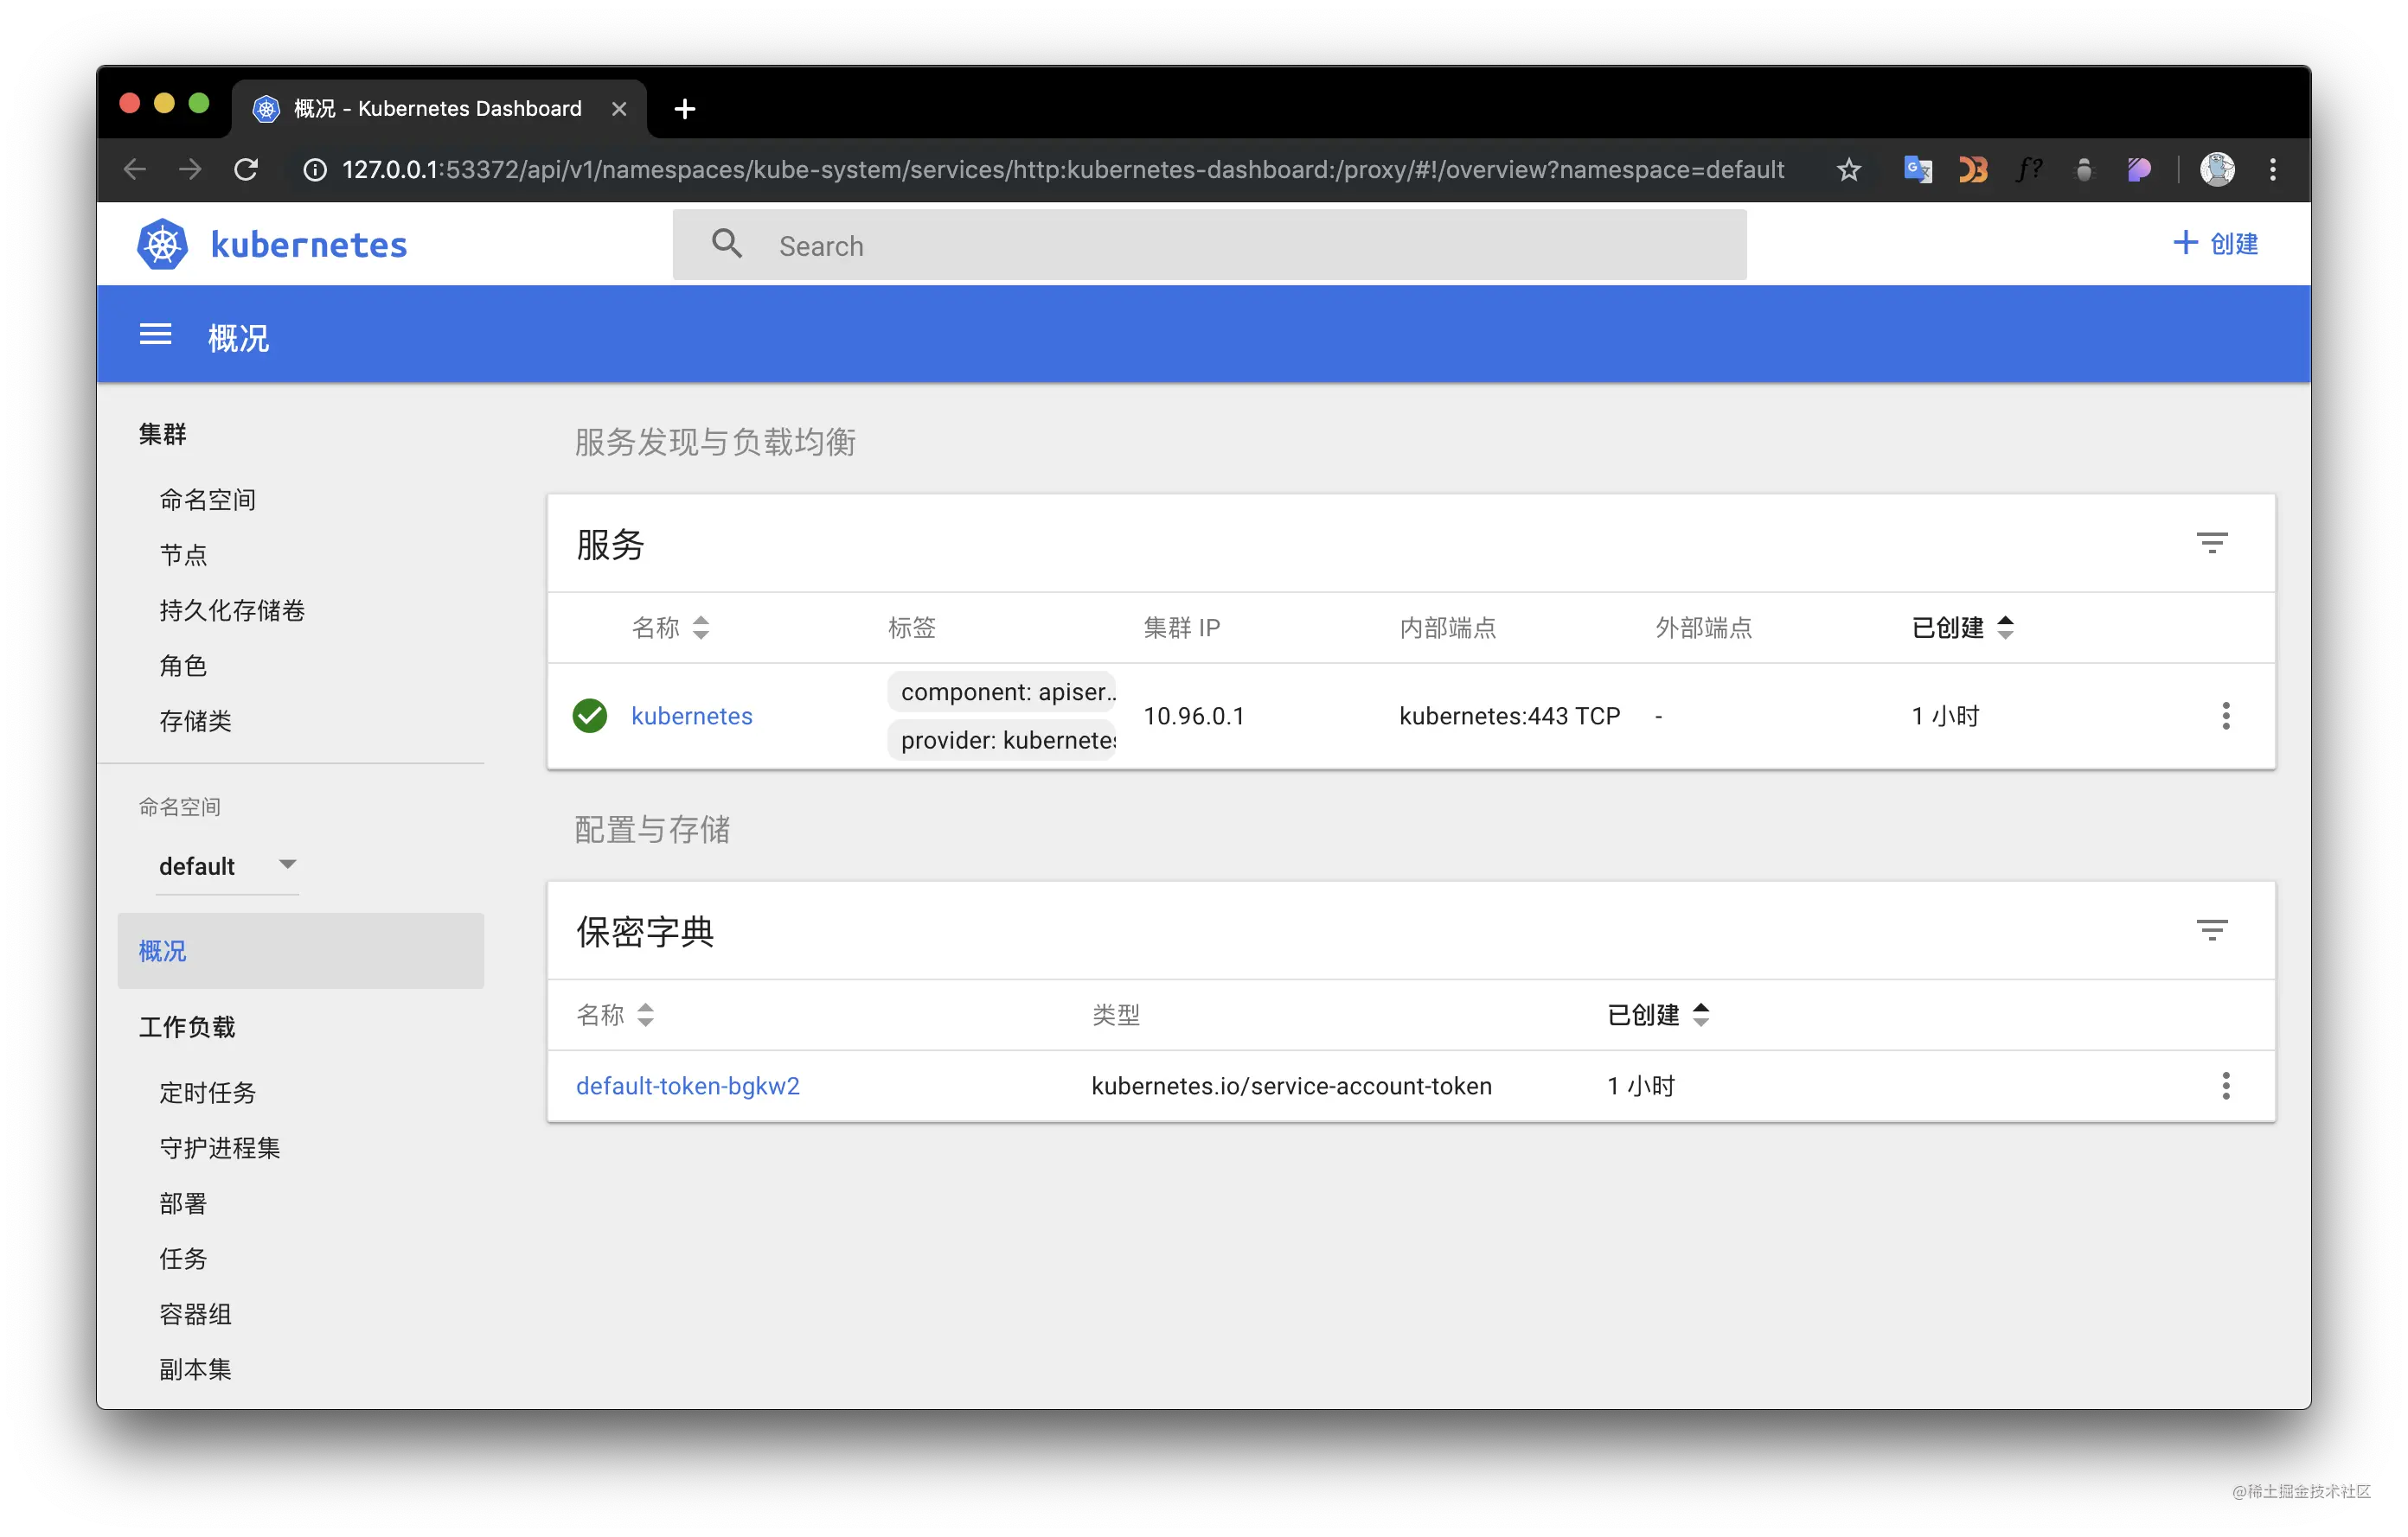The height and width of the screenshot is (1537, 2408).
Task: Open 副本集 in the sidebar
Action: 196,1369
